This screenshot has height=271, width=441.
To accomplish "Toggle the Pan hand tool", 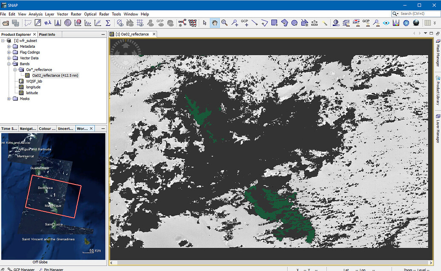I will 215,23.
